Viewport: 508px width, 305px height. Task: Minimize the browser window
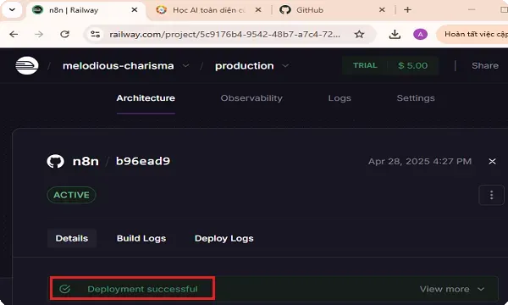click(x=472, y=10)
